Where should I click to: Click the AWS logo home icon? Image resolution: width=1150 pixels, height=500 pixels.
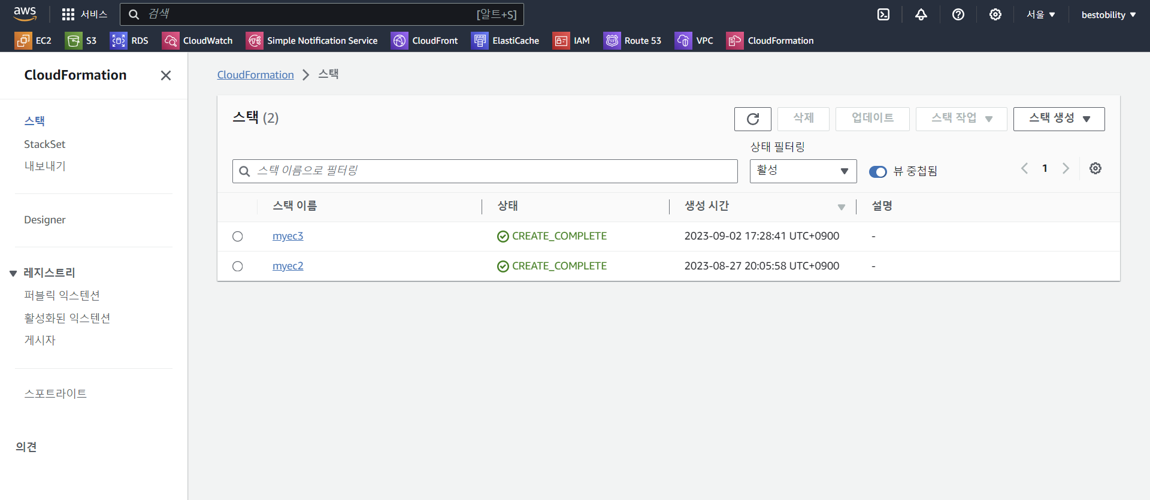click(x=25, y=14)
